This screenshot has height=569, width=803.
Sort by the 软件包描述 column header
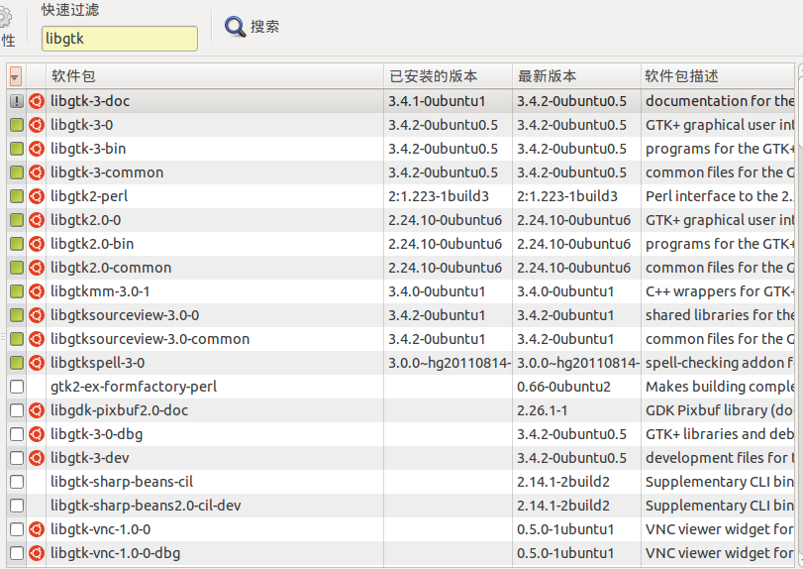718,76
